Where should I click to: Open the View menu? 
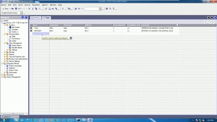pyautogui.click(x=15, y=5)
